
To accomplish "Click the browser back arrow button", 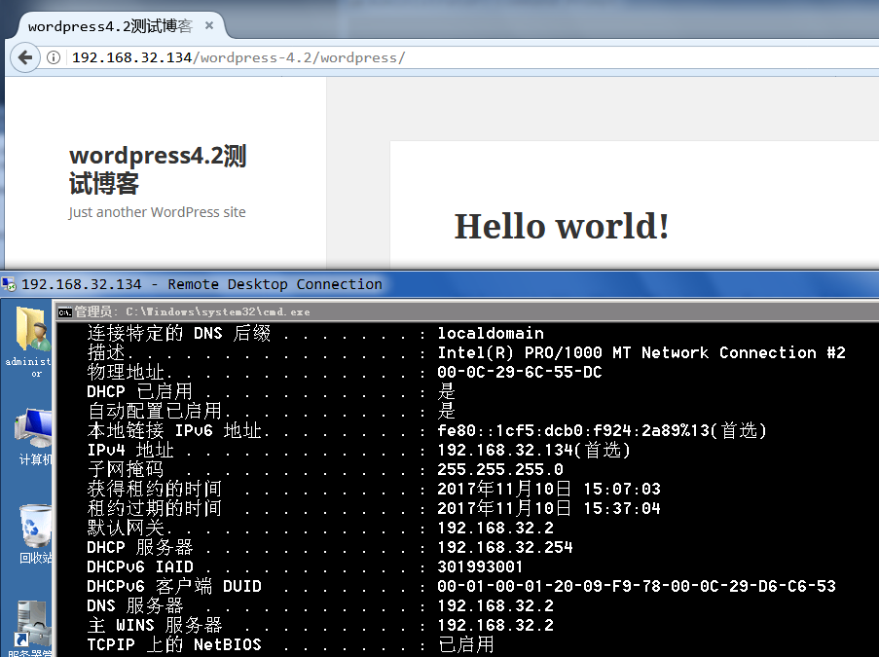I will 25,57.
